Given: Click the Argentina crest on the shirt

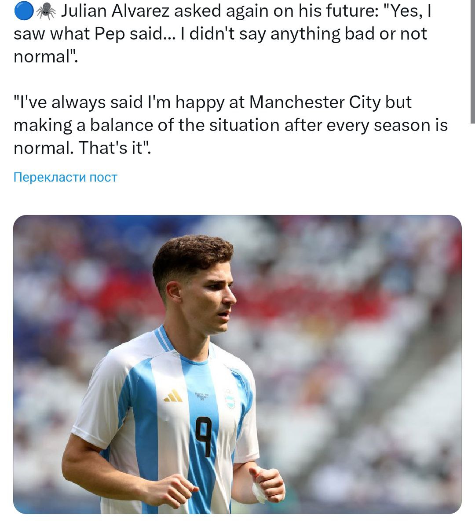Looking at the screenshot, I should pos(229,398).
